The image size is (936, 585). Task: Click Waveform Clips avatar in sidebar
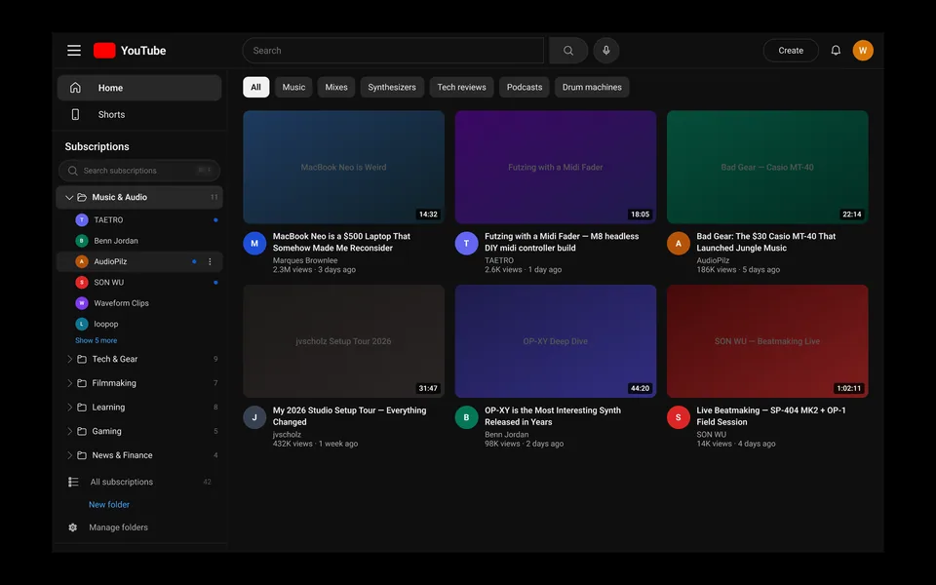tap(82, 303)
